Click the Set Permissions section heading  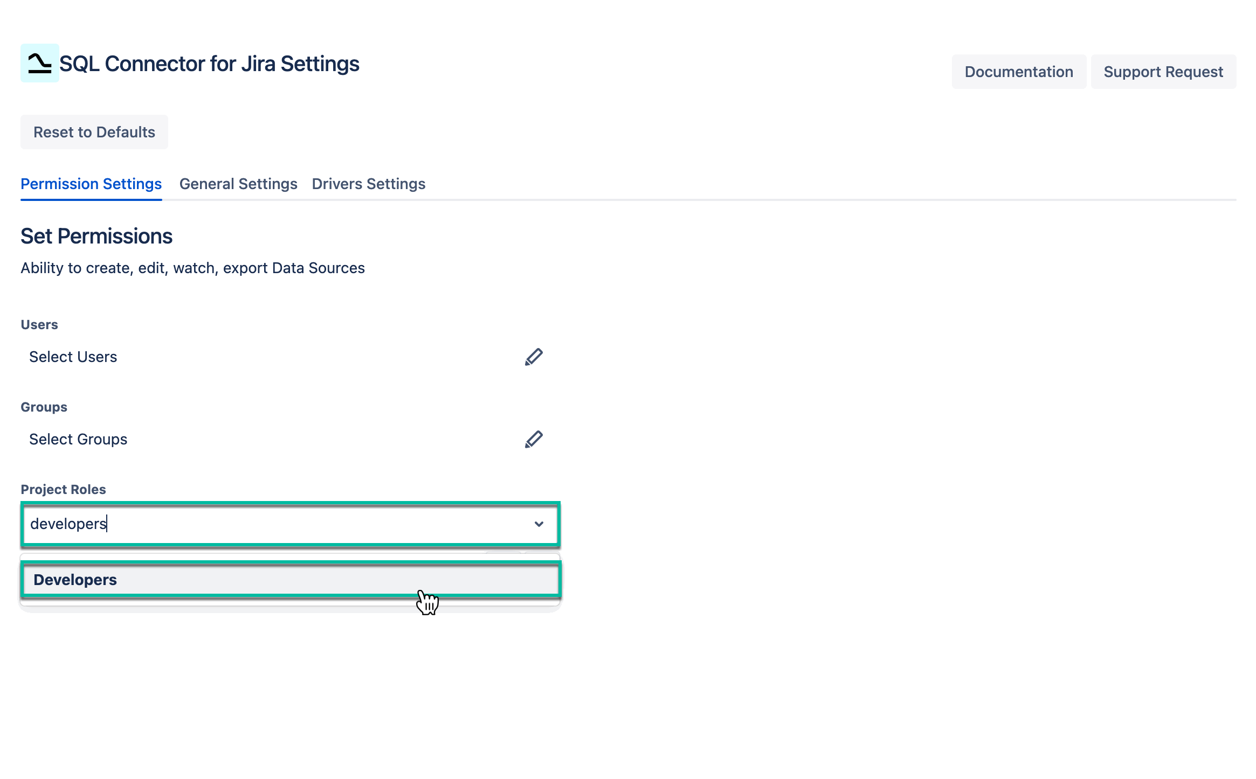click(x=96, y=235)
